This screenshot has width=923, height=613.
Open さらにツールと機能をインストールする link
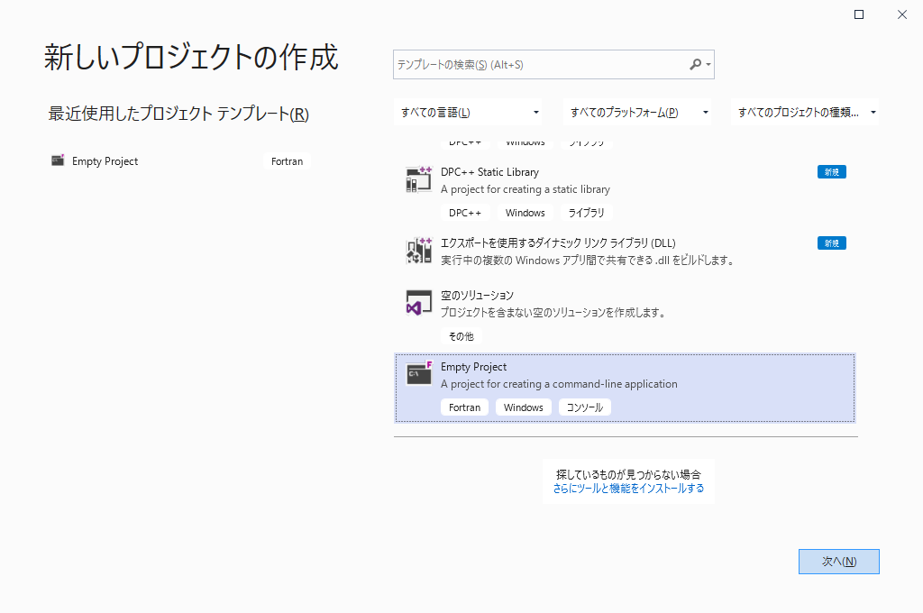point(628,487)
